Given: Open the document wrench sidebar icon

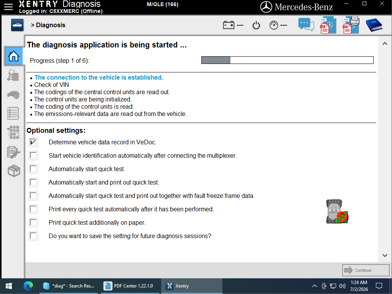Looking at the screenshot, I should (x=13, y=152).
